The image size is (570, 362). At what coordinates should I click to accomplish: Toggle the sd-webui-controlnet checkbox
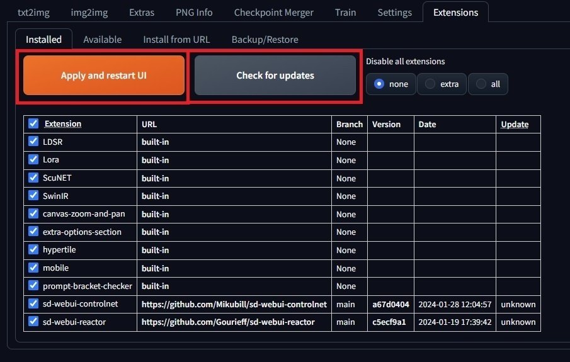click(x=33, y=303)
